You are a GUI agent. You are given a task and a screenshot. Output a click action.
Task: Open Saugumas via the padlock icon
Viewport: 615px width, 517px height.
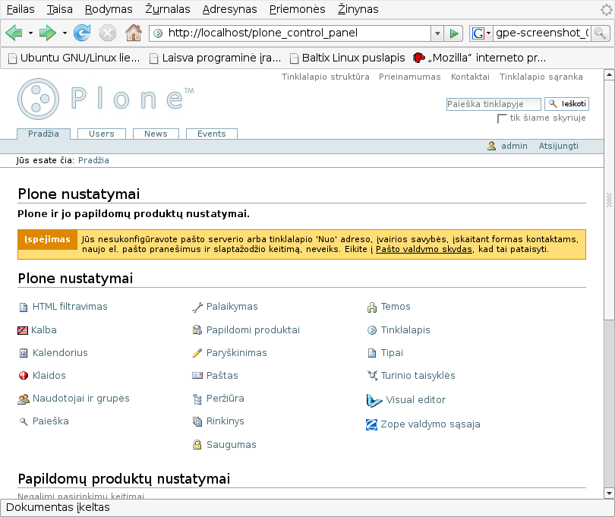coord(197,445)
